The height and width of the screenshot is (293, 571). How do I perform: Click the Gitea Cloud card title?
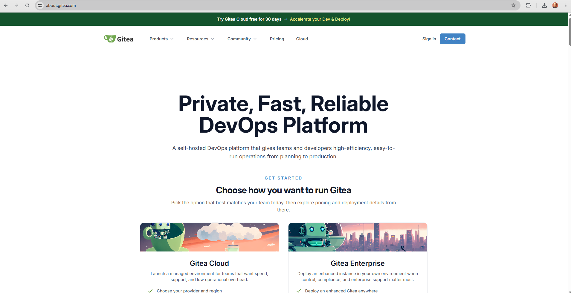pos(209,263)
